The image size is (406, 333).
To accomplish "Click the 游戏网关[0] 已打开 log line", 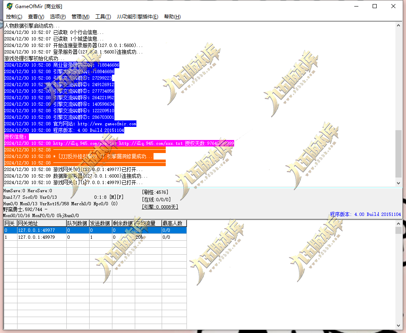I will 73,169.
